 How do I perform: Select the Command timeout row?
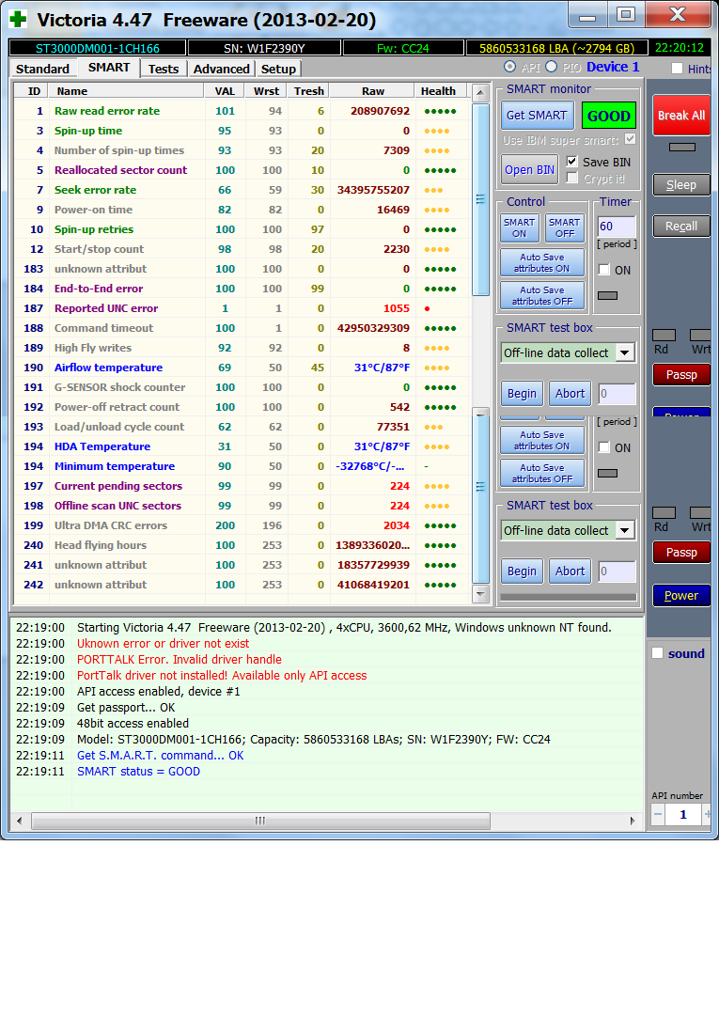coord(242,328)
